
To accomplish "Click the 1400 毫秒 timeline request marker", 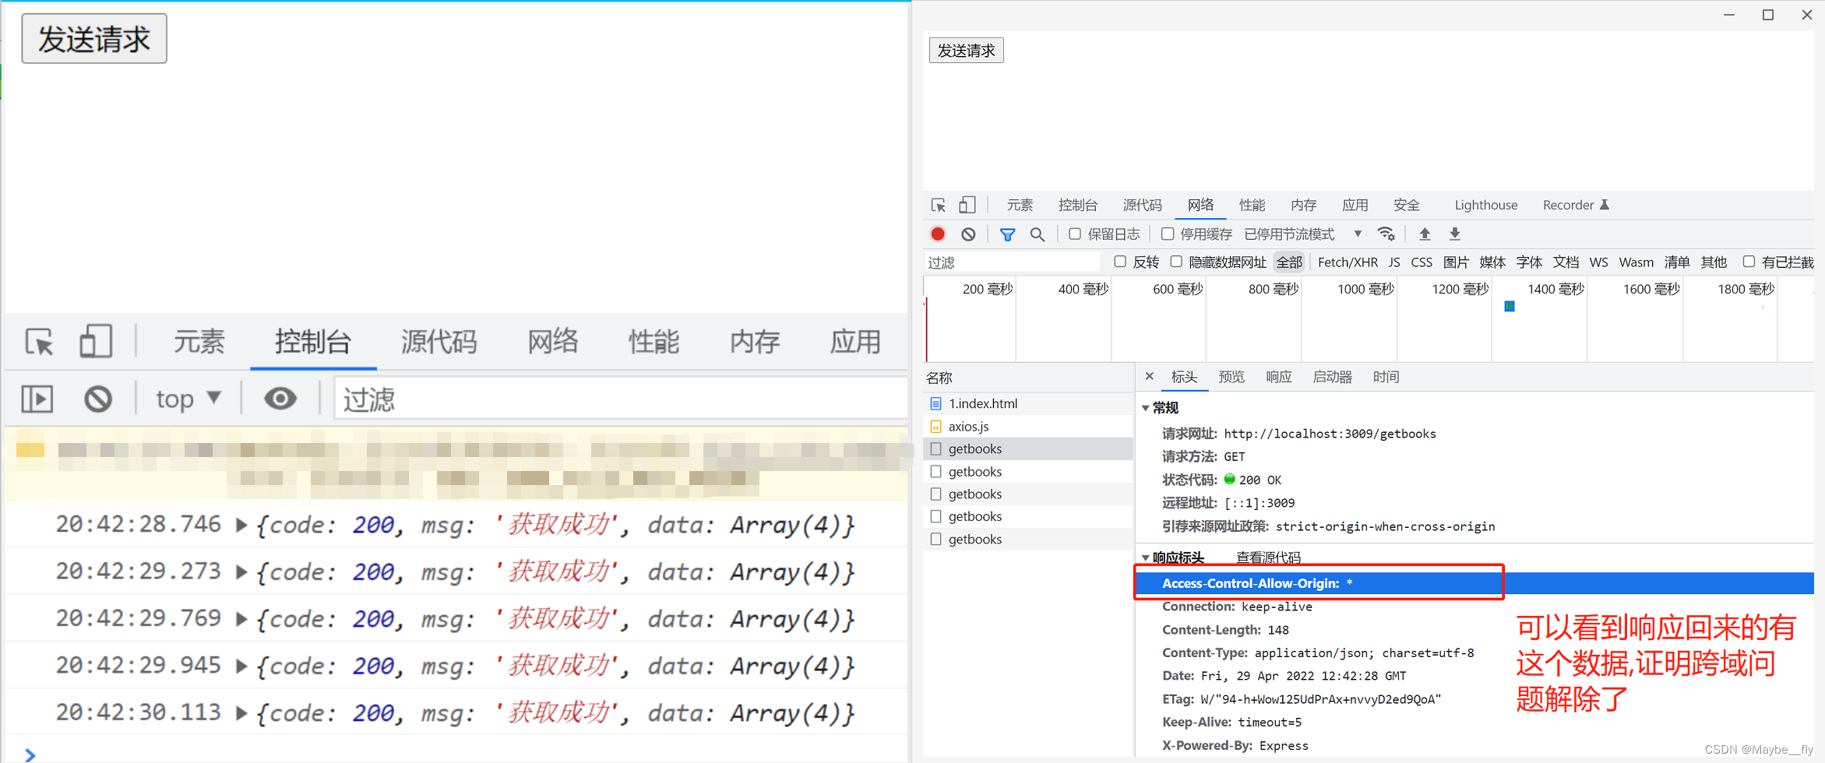I will click(x=1510, y=307).
